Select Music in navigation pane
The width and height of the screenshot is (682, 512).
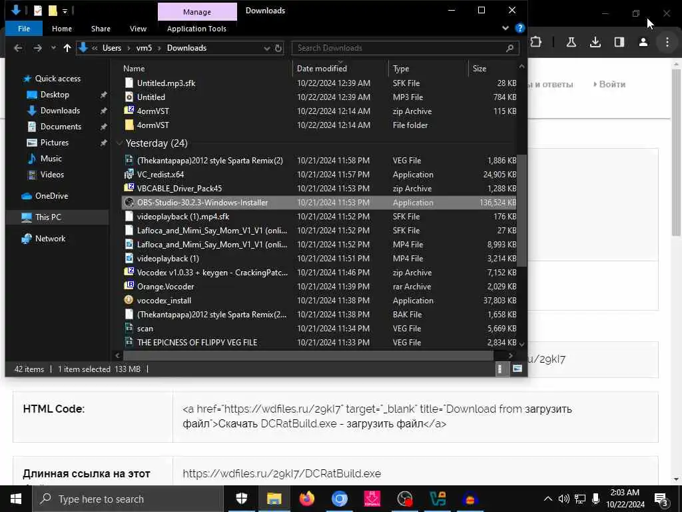(51, 159)
